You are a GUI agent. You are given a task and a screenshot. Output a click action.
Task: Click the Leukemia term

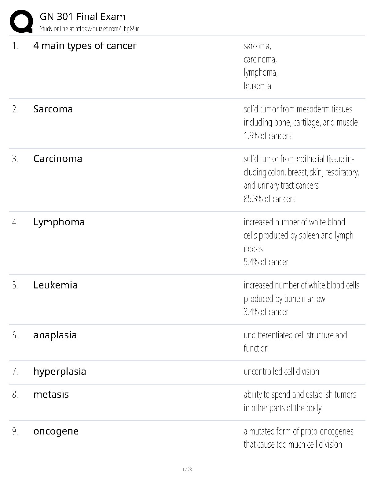coord(55,285)
